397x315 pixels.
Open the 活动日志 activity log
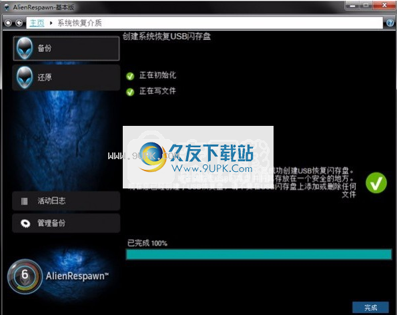click(x=66, y=201)
